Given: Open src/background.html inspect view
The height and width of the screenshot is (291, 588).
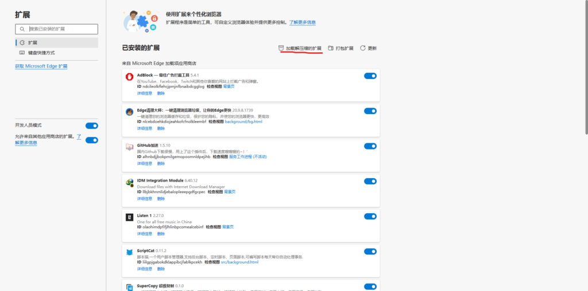Looking at the screenshot, I should coord(239,262).
